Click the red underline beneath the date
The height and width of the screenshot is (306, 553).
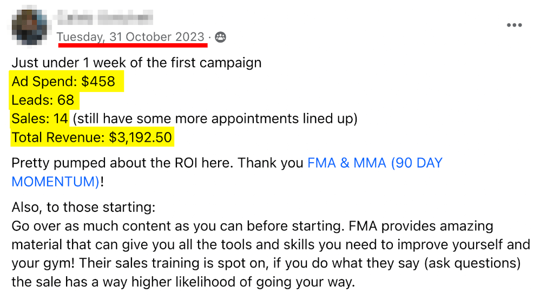[133, 45]
